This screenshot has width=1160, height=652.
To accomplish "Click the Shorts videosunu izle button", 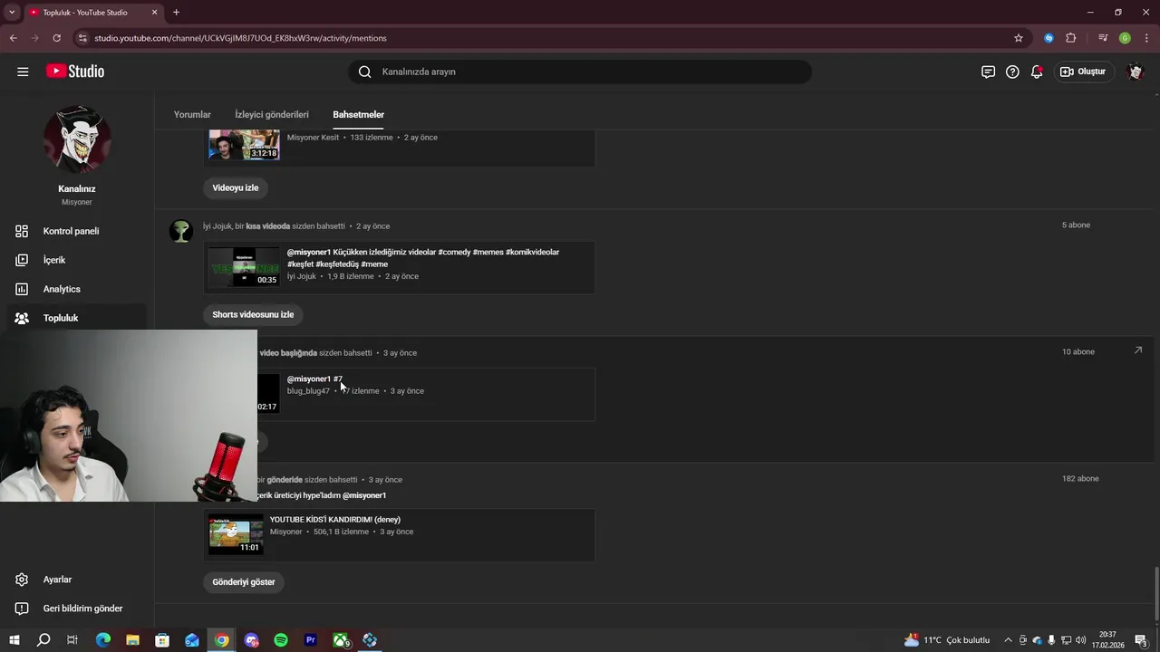I will (253, 314).
